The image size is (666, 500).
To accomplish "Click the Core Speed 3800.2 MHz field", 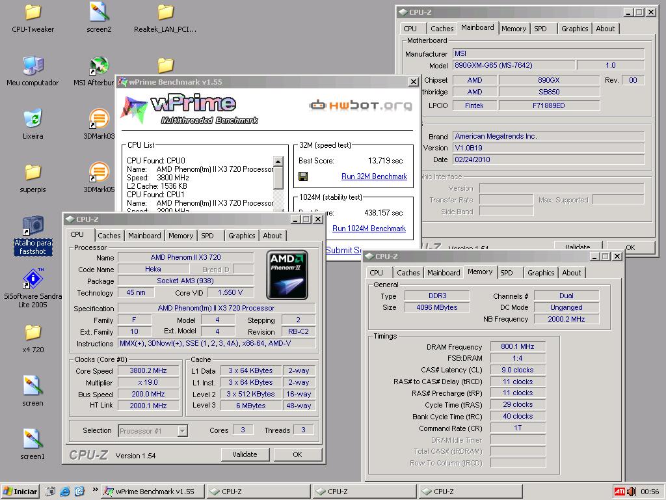I will [148, 370].
